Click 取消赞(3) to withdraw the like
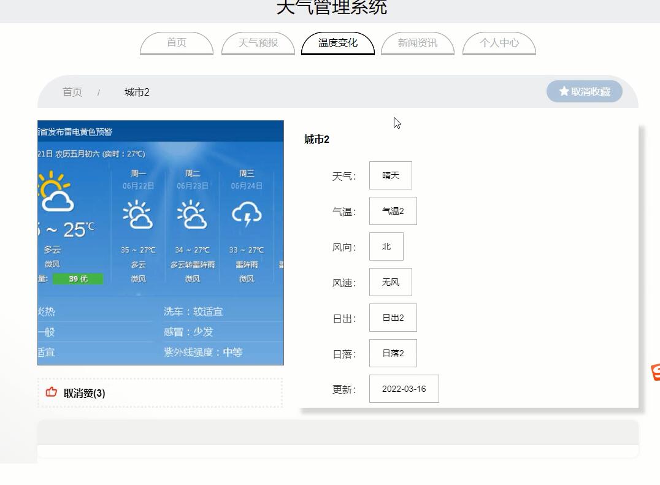Image resolution: width=660 pixels, height=485 pixels. (83, 392)
